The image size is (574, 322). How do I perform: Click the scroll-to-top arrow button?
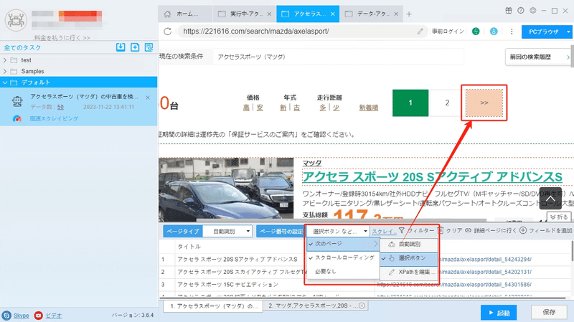click(550, 199)
